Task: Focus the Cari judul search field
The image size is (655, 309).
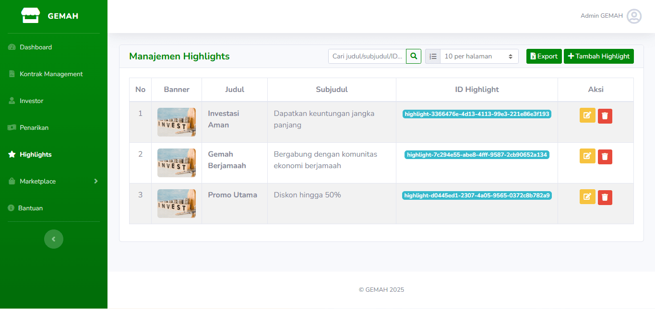Action: pos(367,56)
